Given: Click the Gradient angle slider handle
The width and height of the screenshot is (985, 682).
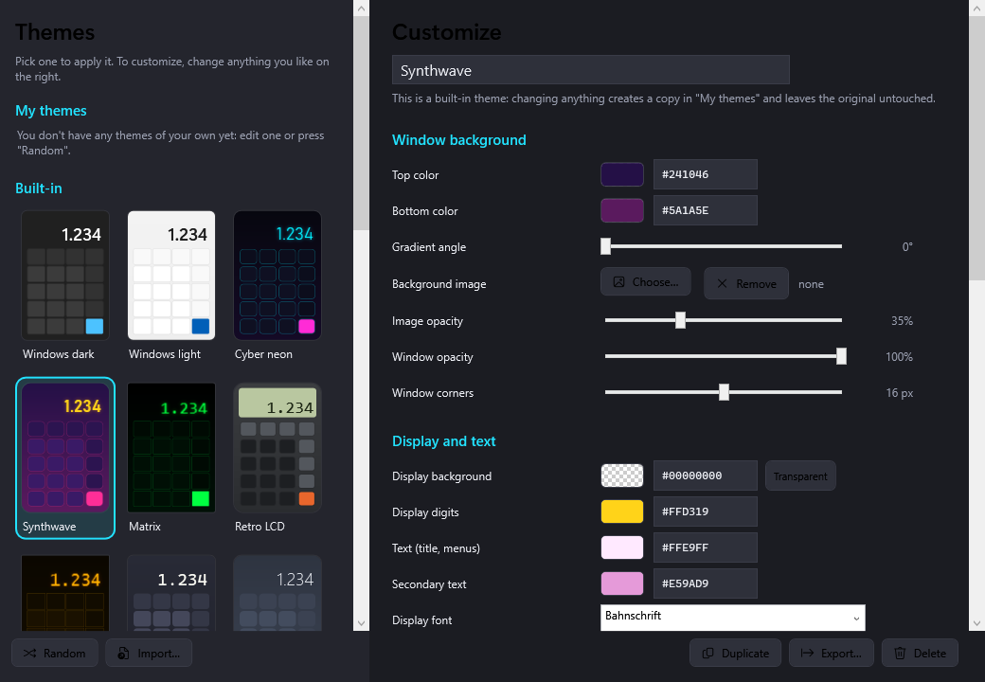Looking at the screenshot, I should 605,246.
